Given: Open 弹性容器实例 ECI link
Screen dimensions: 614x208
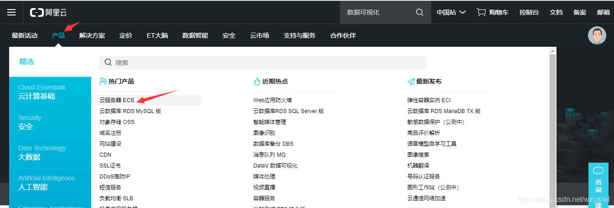Looking at the screenshot, I should point(429,100).
